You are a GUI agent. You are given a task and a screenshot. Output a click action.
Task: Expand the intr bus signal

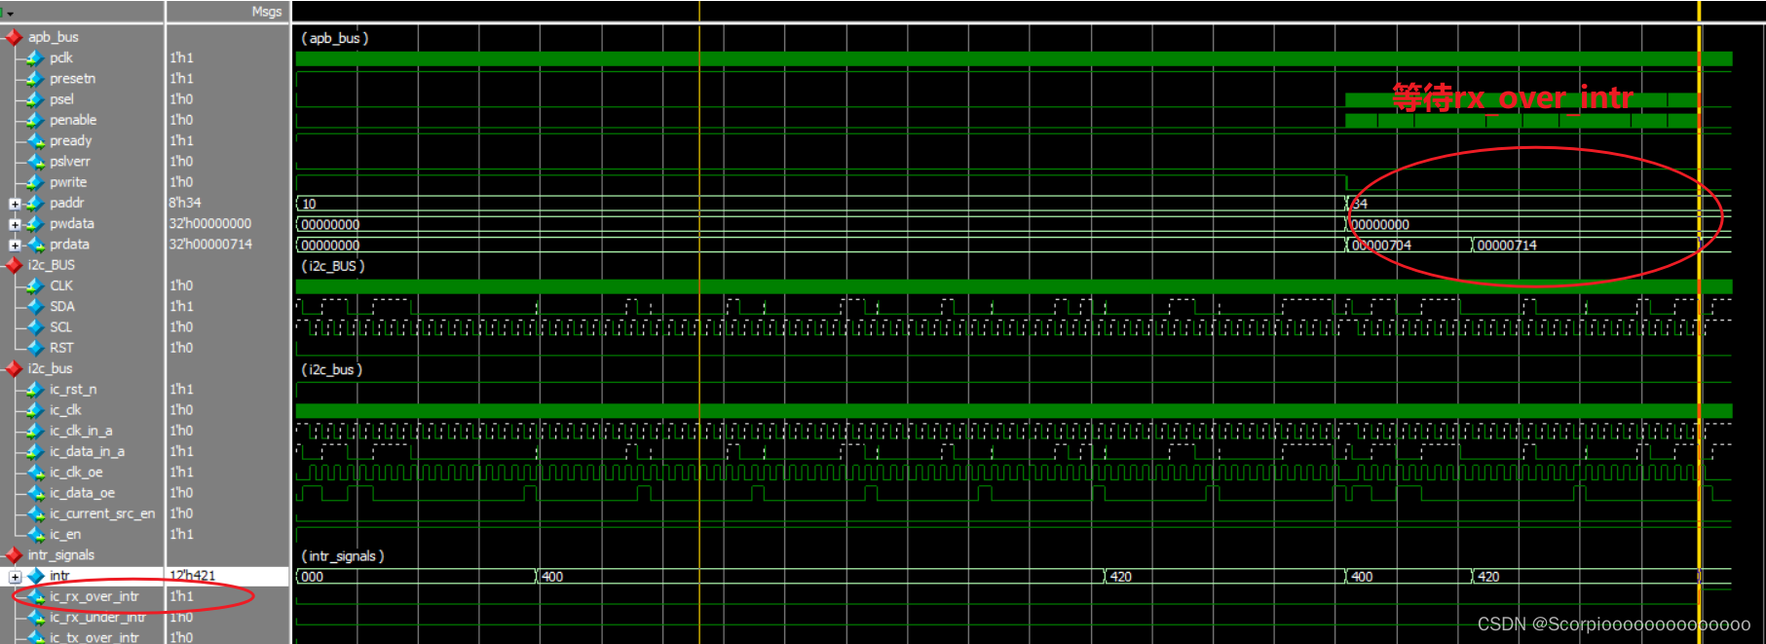pos(15,577)
